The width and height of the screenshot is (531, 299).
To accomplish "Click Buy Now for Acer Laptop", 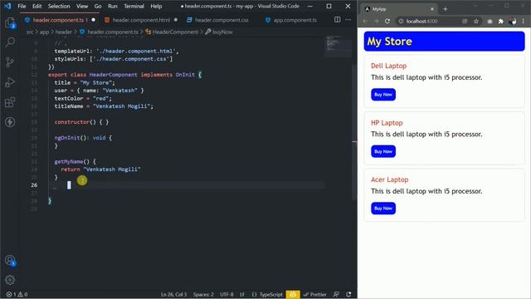I will 383,208.
